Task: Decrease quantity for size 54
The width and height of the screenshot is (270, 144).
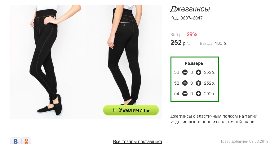Action: coord(185,94)
